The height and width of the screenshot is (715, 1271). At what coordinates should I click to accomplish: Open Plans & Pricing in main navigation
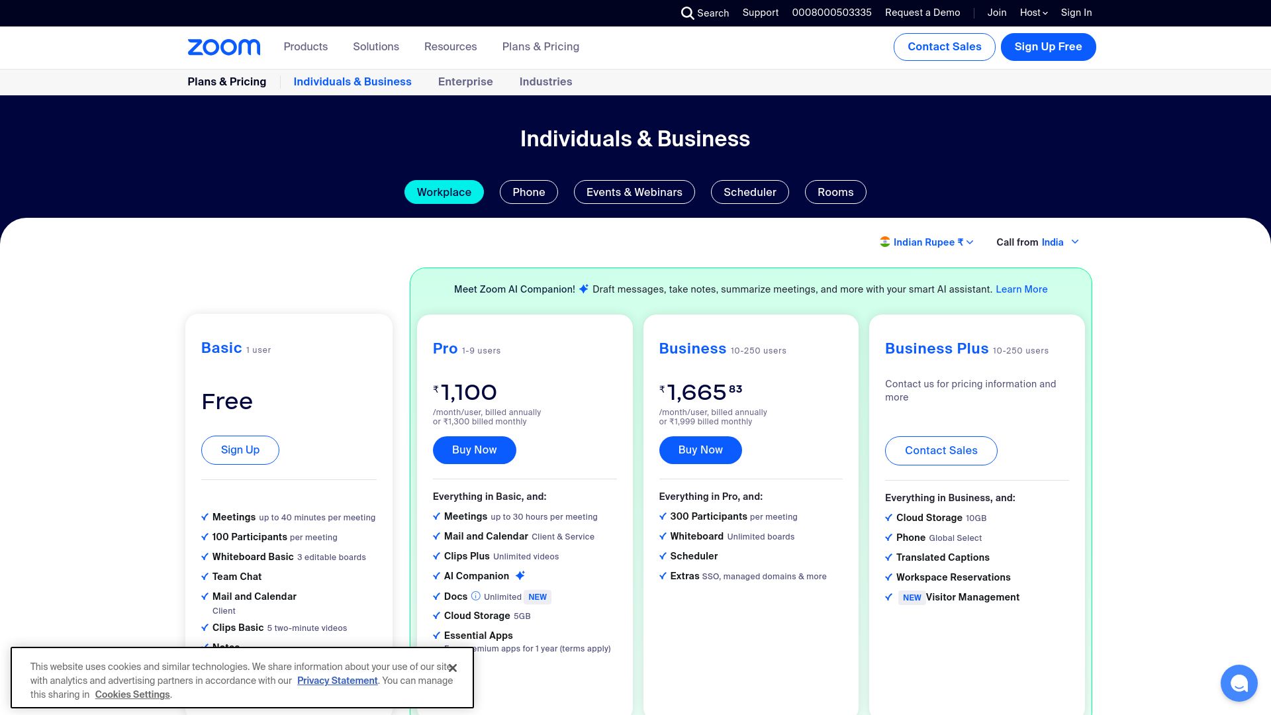click(541, 46)
